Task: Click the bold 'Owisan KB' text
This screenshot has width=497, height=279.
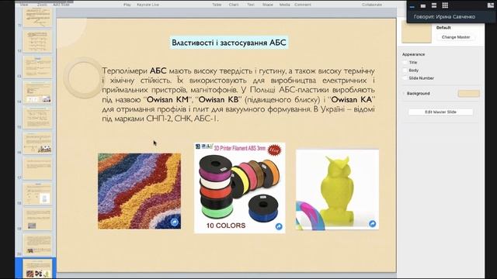Action: pyautogui.click(x=218, y=100)
